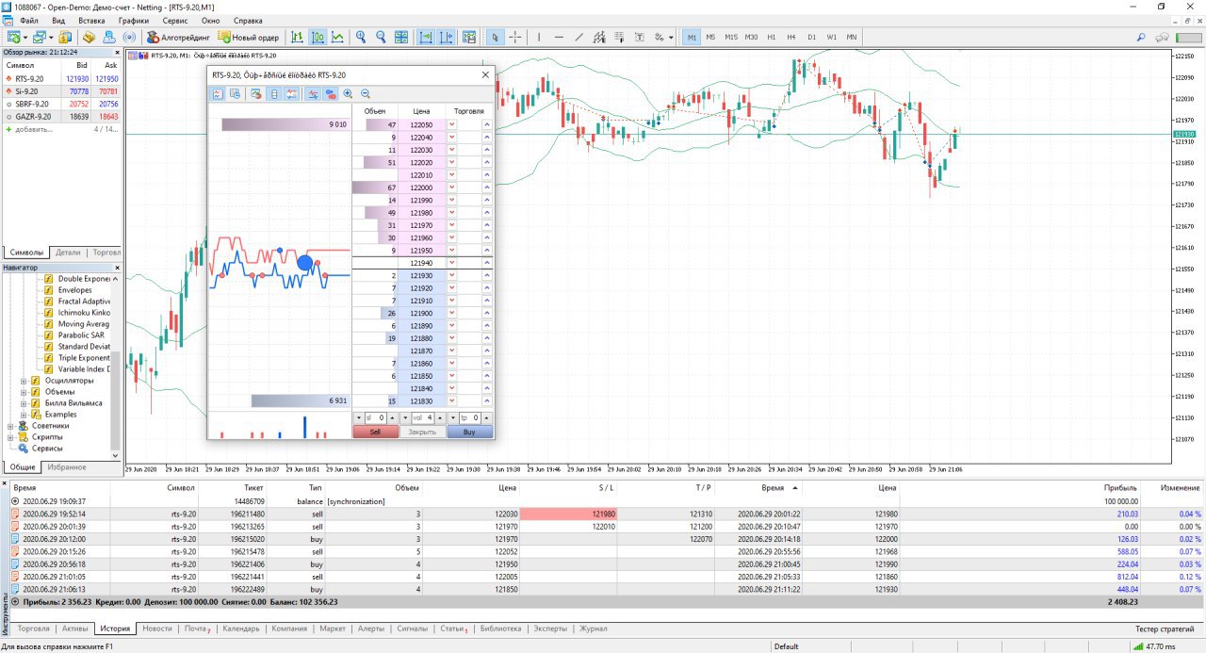Open the Profiles dropdown arrow
The image size is (1206, 653).
click(51, 38)
